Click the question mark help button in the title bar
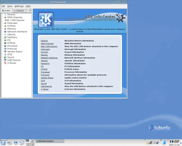Image resolution: width=182 pixels, height=146 pixels. 115,2
